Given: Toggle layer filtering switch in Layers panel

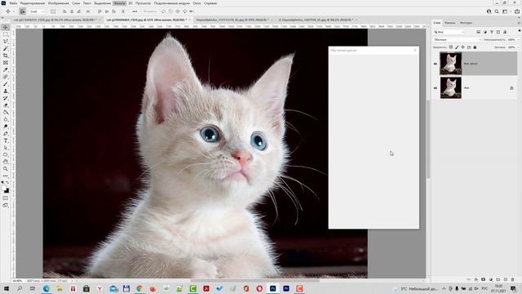Looking at the screenshot, I should click(519, 31).
